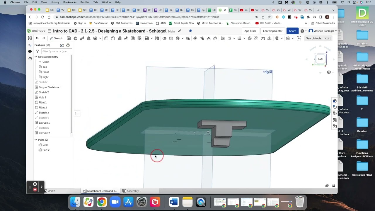Select the Extrude tool in toolbar

(69, 38)
